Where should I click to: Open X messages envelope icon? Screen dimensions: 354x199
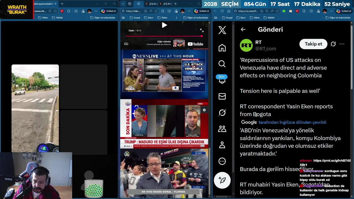pos(222,96)
